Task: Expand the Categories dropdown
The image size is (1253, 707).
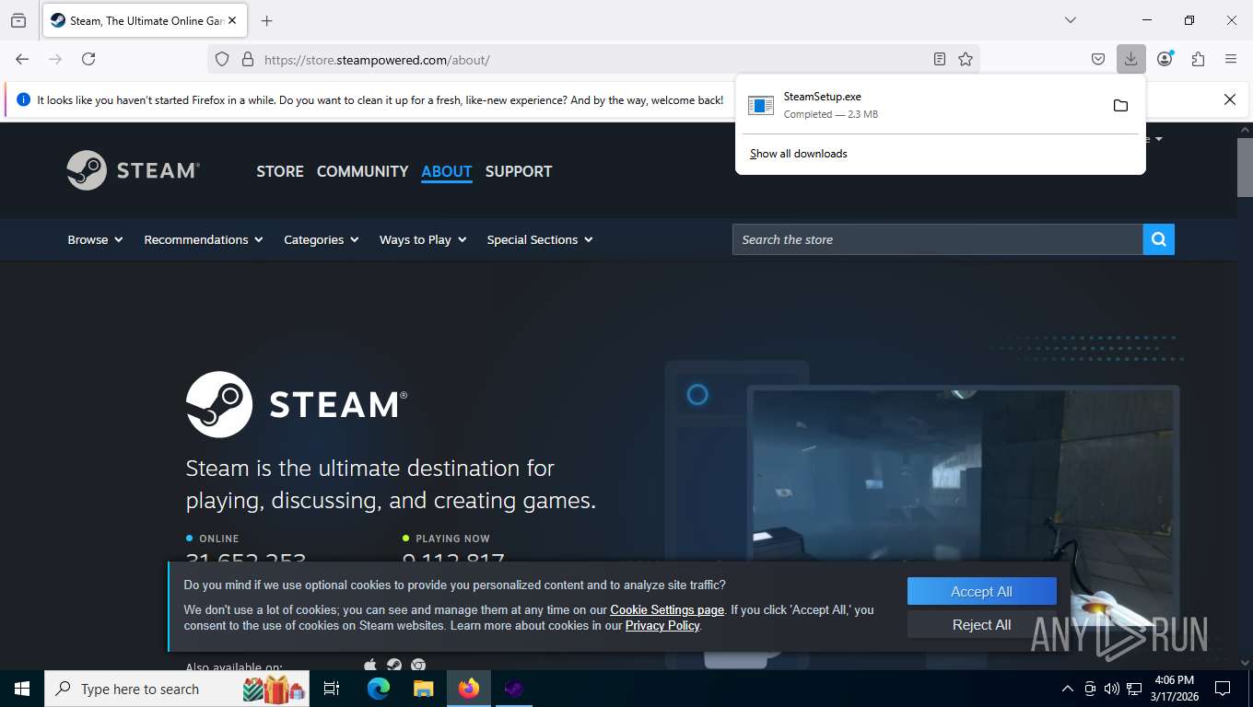Action: (x=322, y=239)
